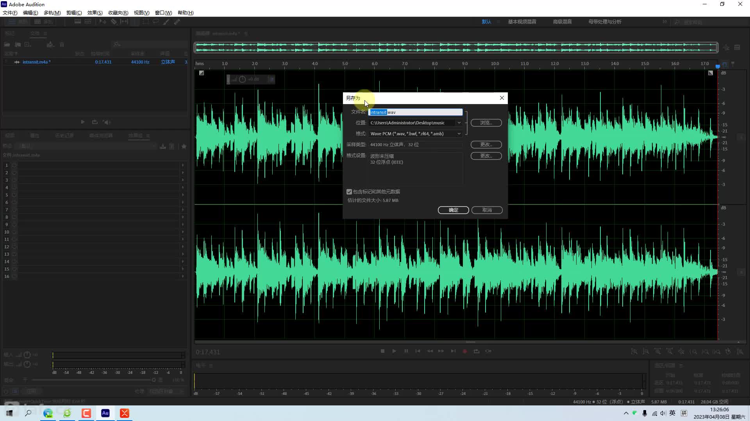Start playback with the Play transport button

394,351
